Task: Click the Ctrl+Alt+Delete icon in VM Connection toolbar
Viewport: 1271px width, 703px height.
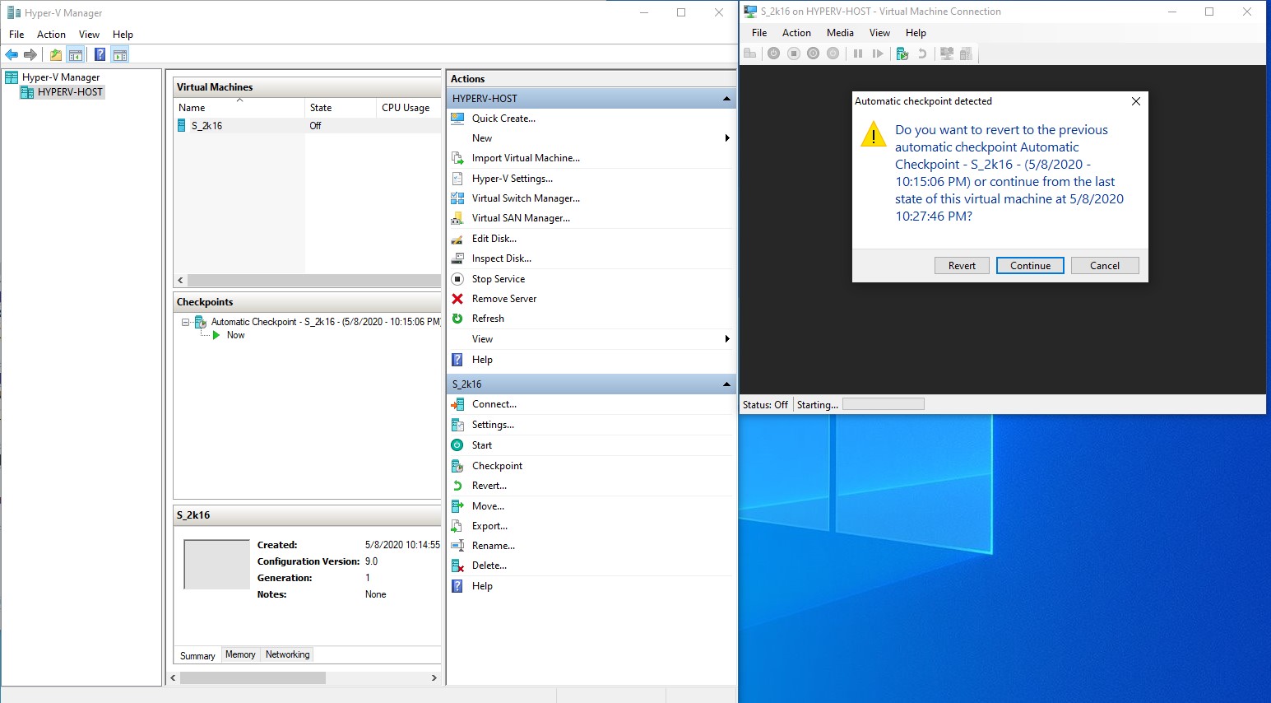Action: coord(749,54)
